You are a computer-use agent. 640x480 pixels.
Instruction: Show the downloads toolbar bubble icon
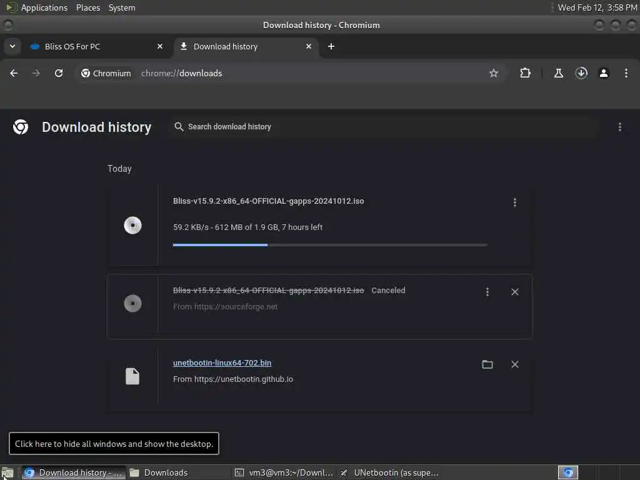coord(581,73)
